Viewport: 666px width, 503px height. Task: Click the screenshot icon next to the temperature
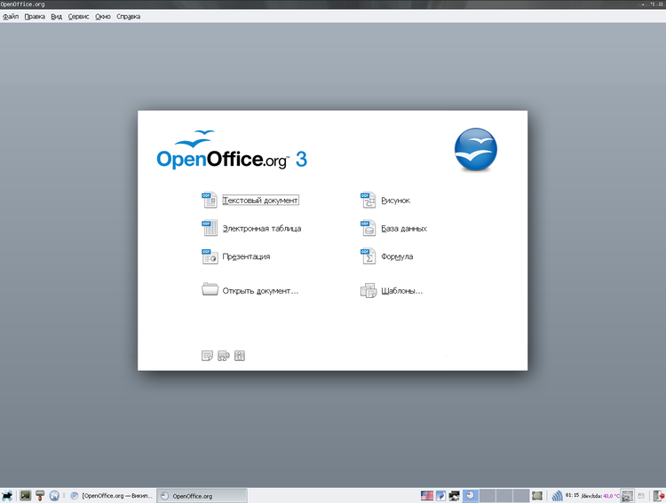pyautogui.click(x=627, y=495)
